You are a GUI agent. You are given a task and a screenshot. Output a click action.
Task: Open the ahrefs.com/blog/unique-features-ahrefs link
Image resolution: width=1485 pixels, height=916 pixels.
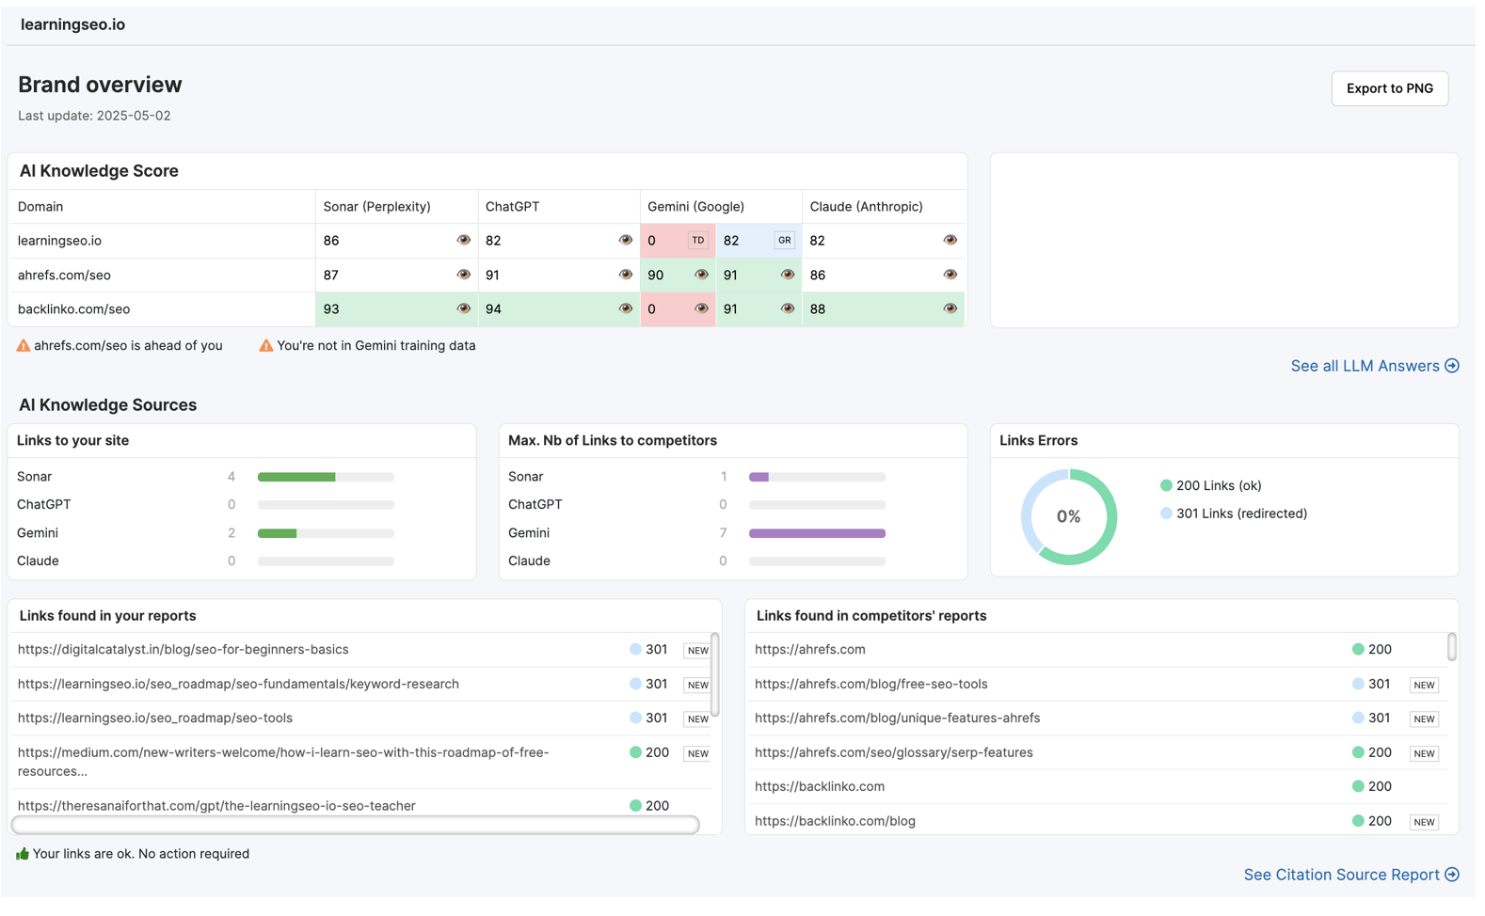tap(897, 718)
